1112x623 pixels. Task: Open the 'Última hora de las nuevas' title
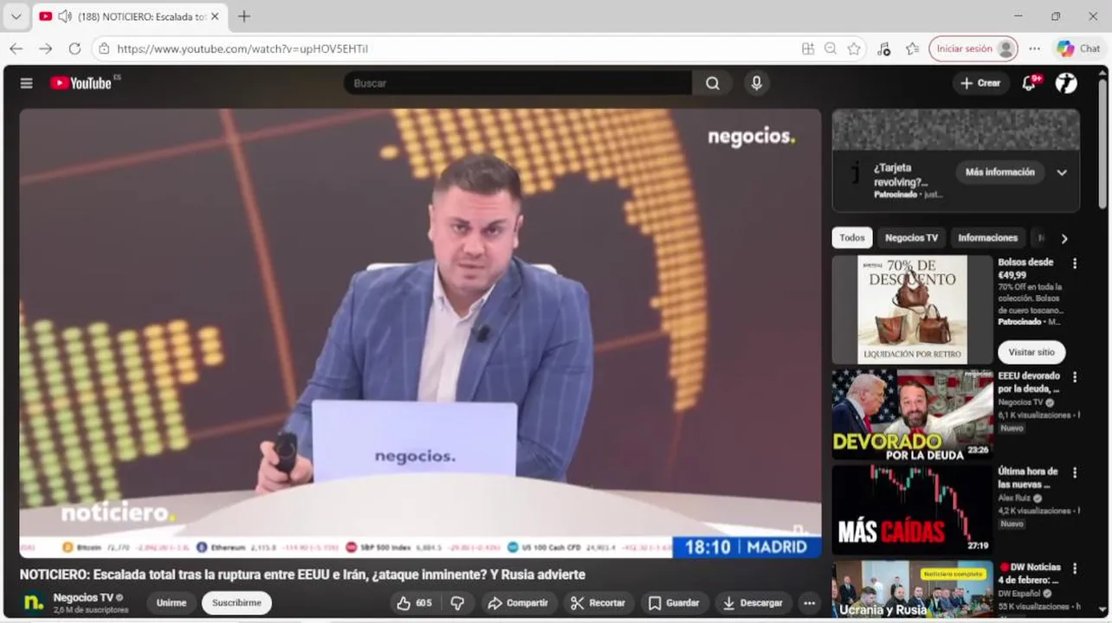[x=1028, y=478]
